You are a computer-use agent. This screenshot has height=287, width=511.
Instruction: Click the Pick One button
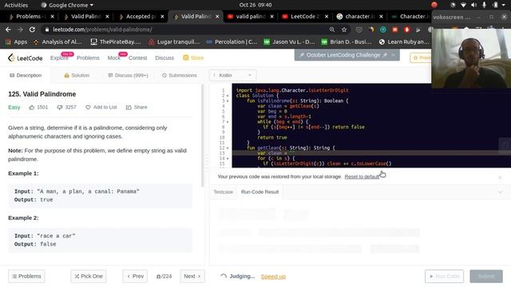click(89, 277)
